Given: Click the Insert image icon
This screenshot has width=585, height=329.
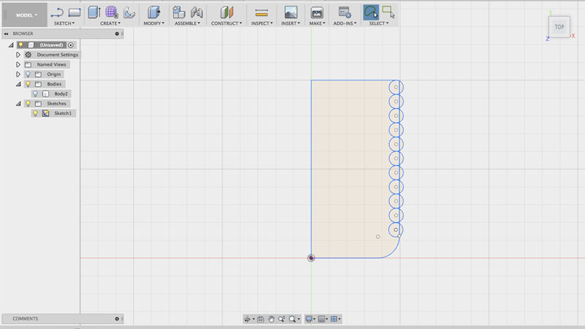Looking at the screenshot, I should pos(290,12).
